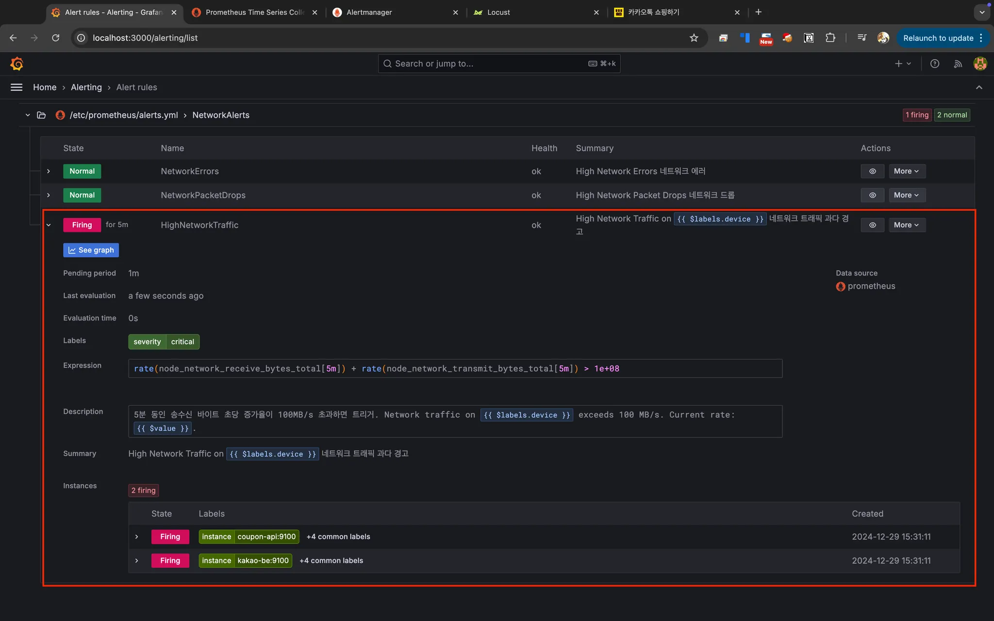This screenshot has height=621, width=994.
Task: Click the user profile avatar in Grafana
Action: pyautogui.click(x=980, y=64)
